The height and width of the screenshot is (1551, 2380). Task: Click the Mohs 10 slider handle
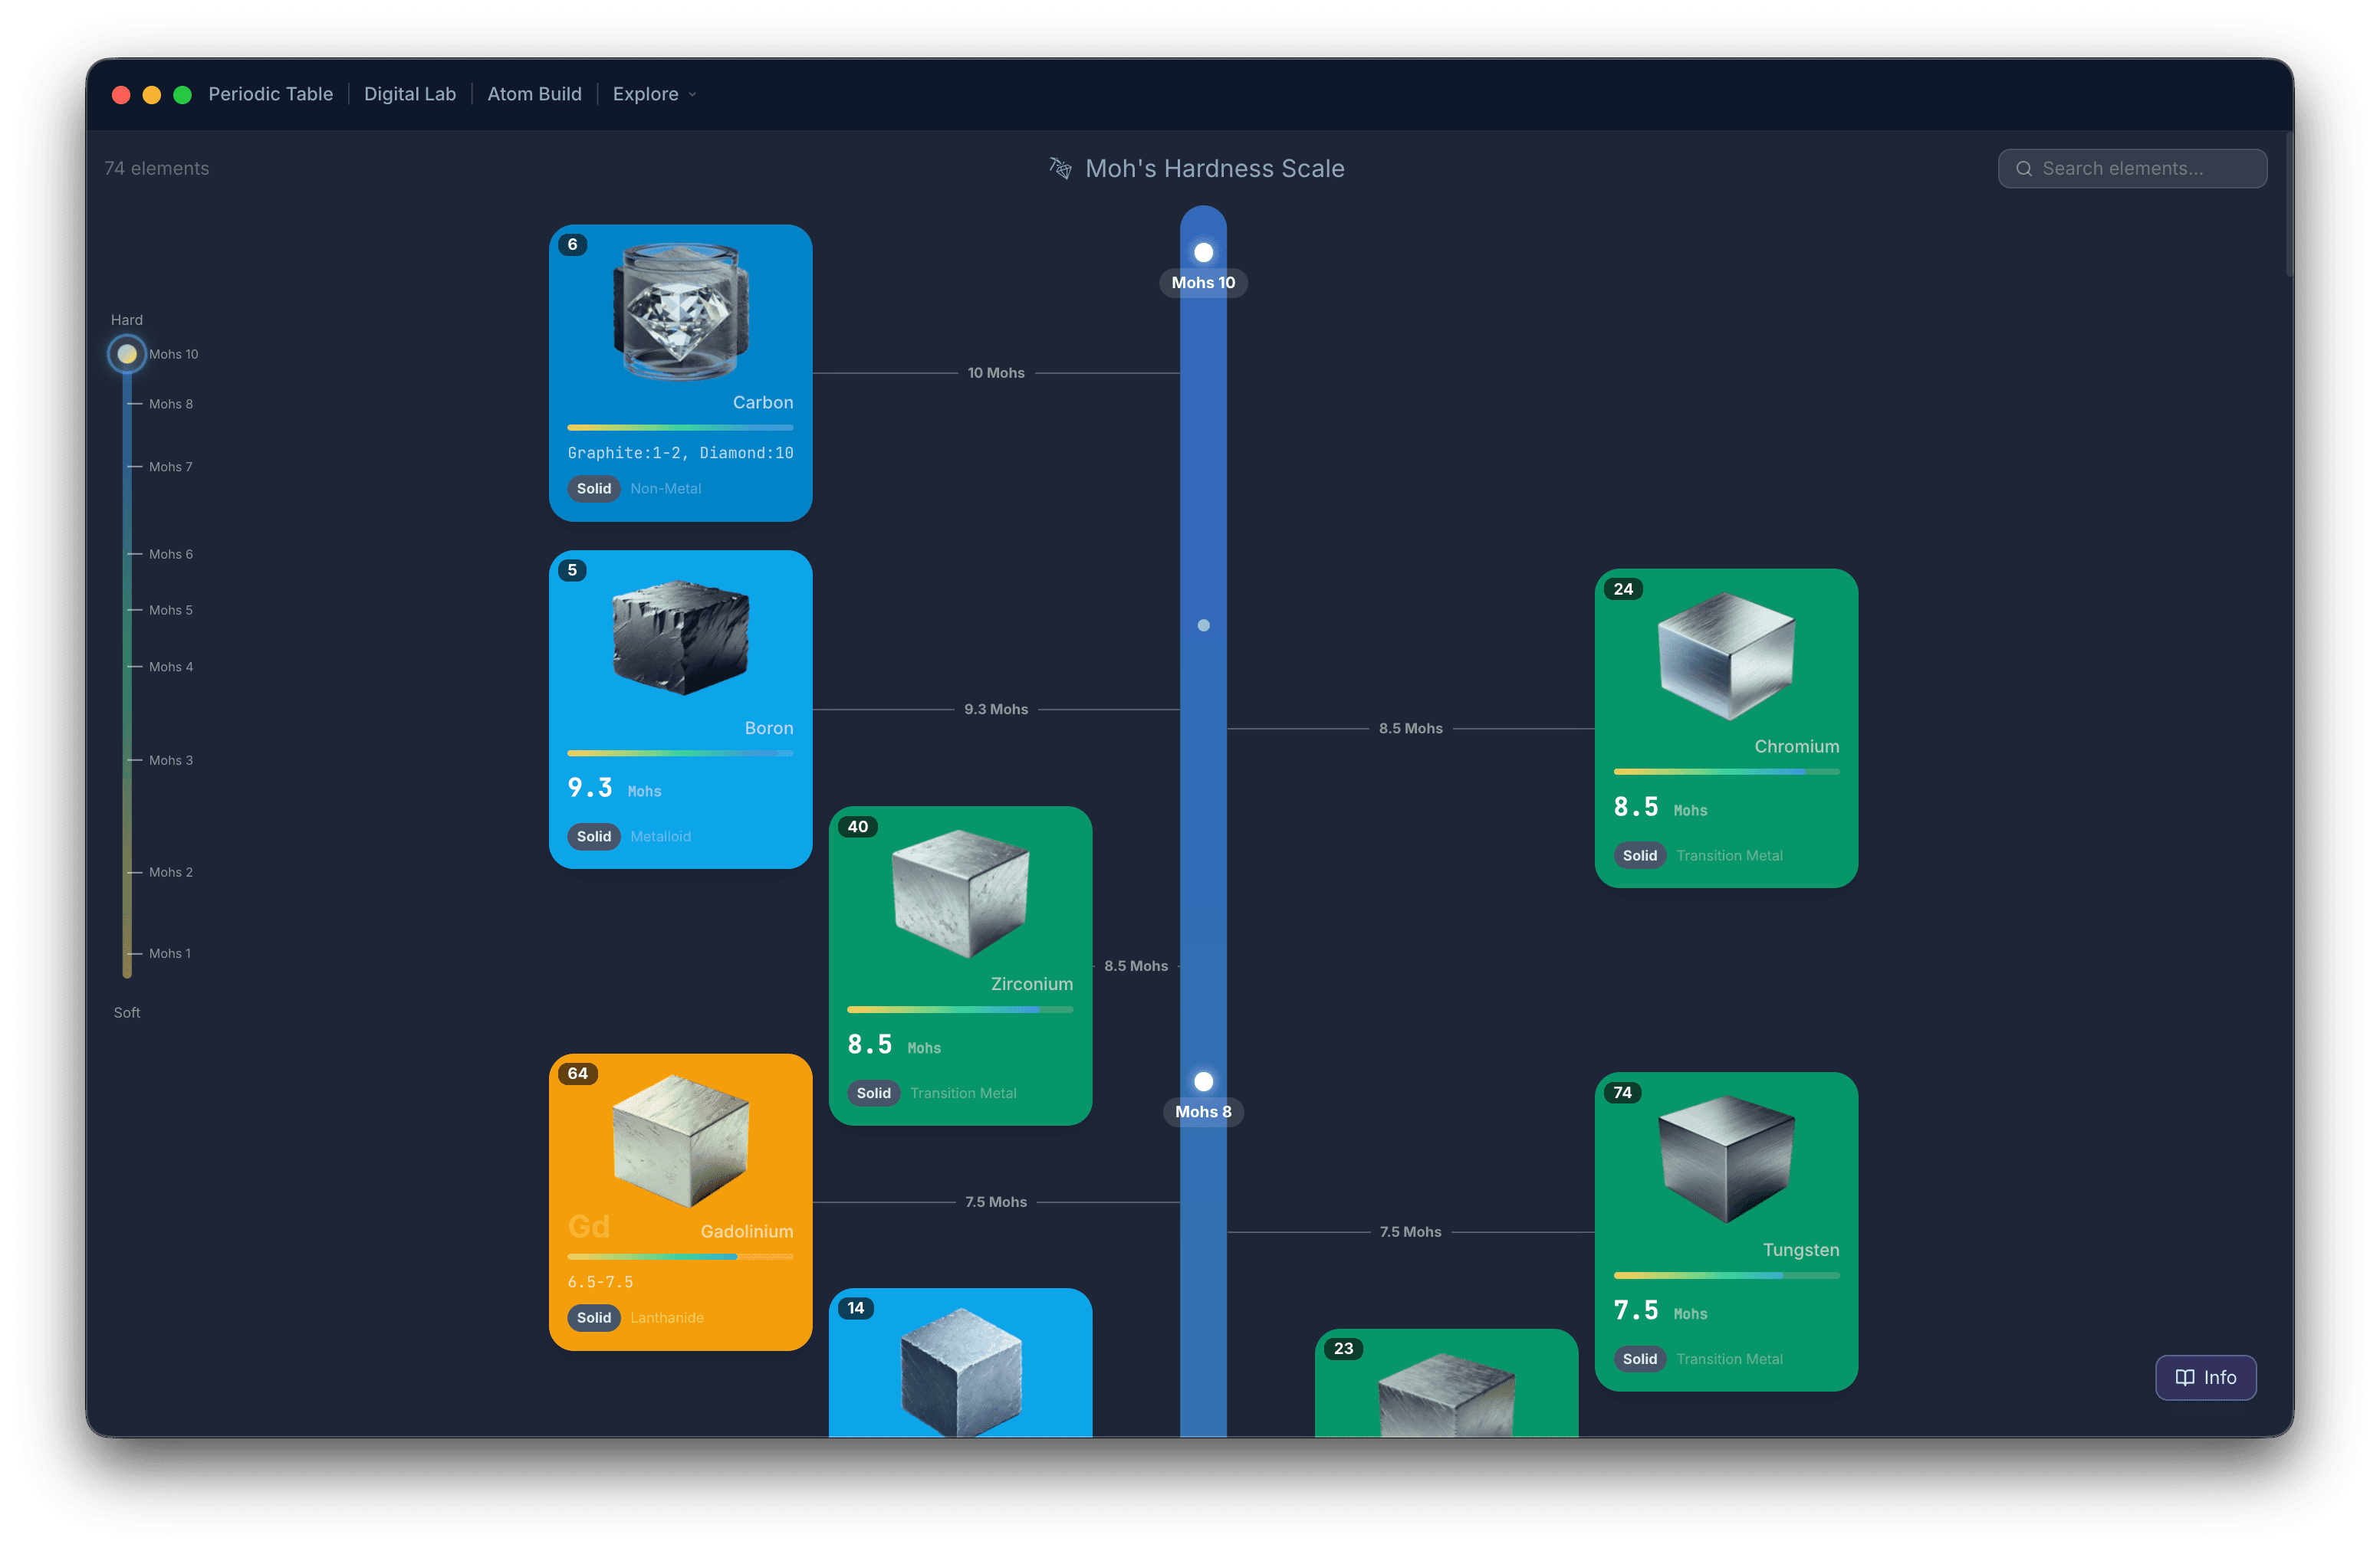pos(127,354)
